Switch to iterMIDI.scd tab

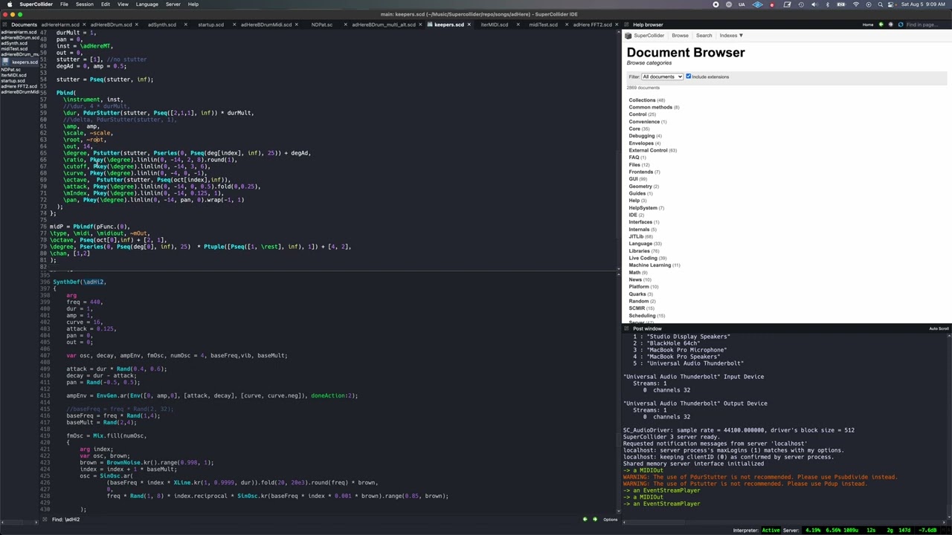point(494,25)
